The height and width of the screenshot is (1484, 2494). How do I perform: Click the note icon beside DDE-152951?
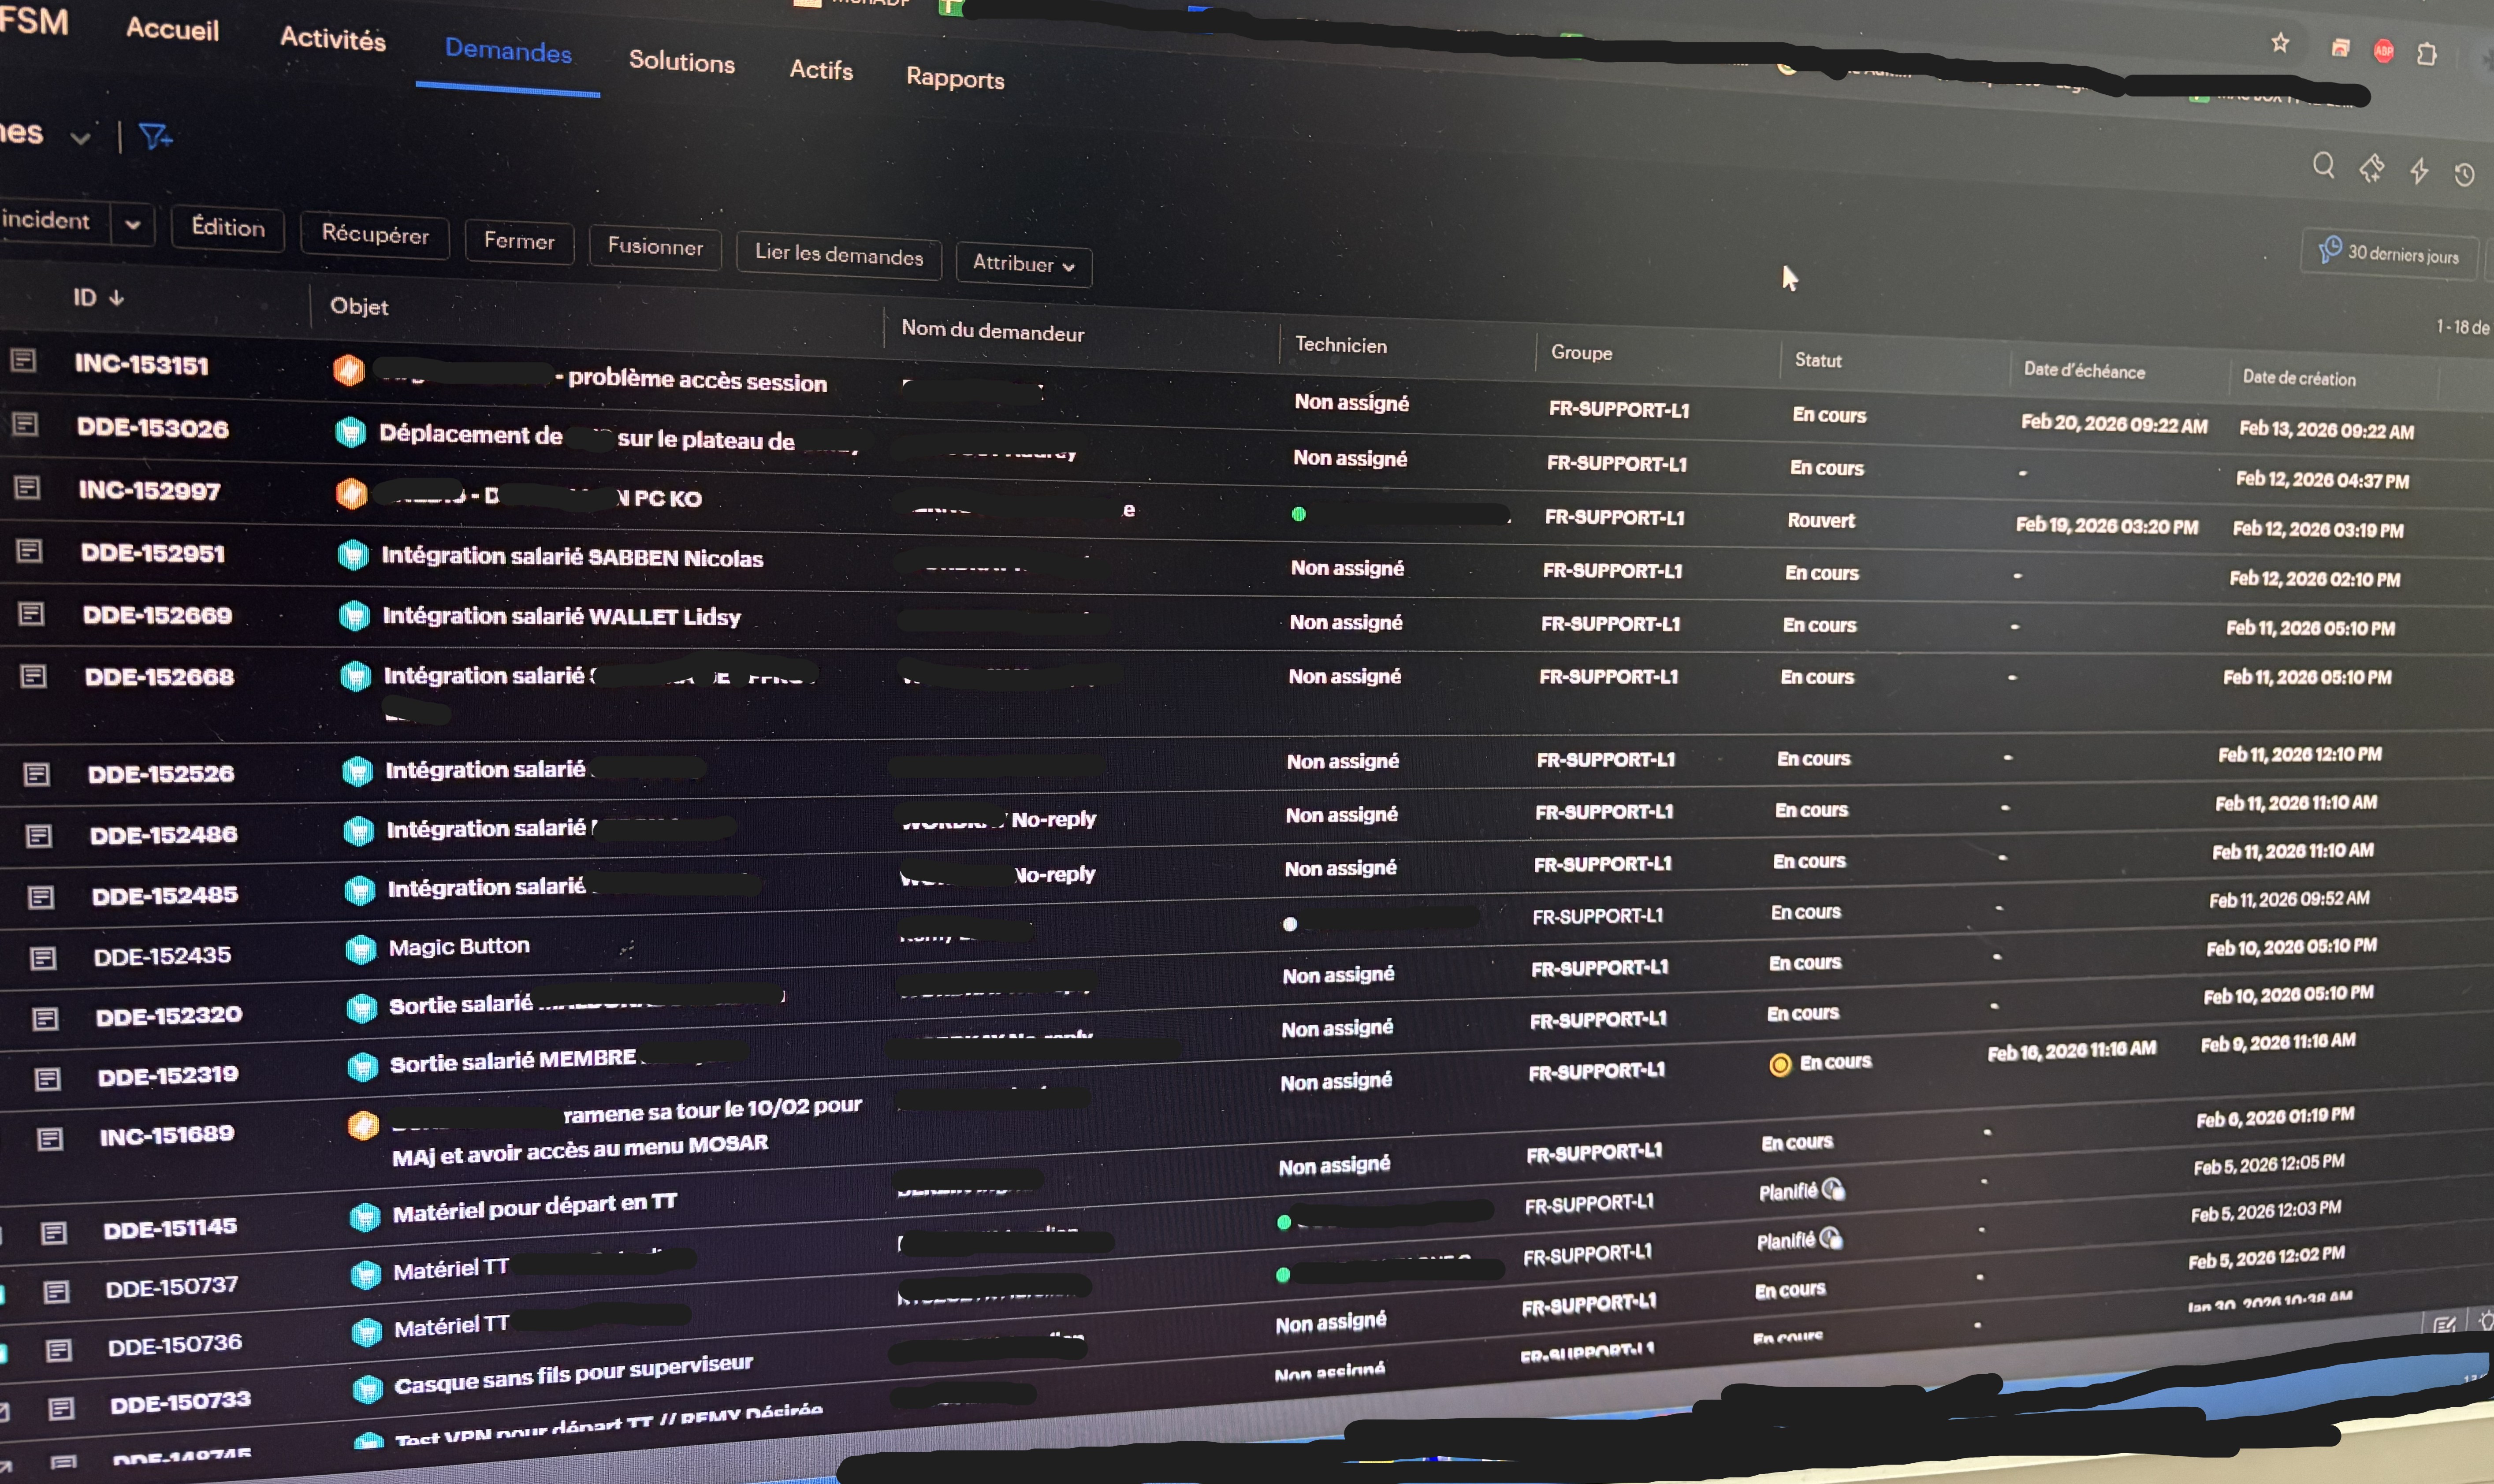click(29, 550)
